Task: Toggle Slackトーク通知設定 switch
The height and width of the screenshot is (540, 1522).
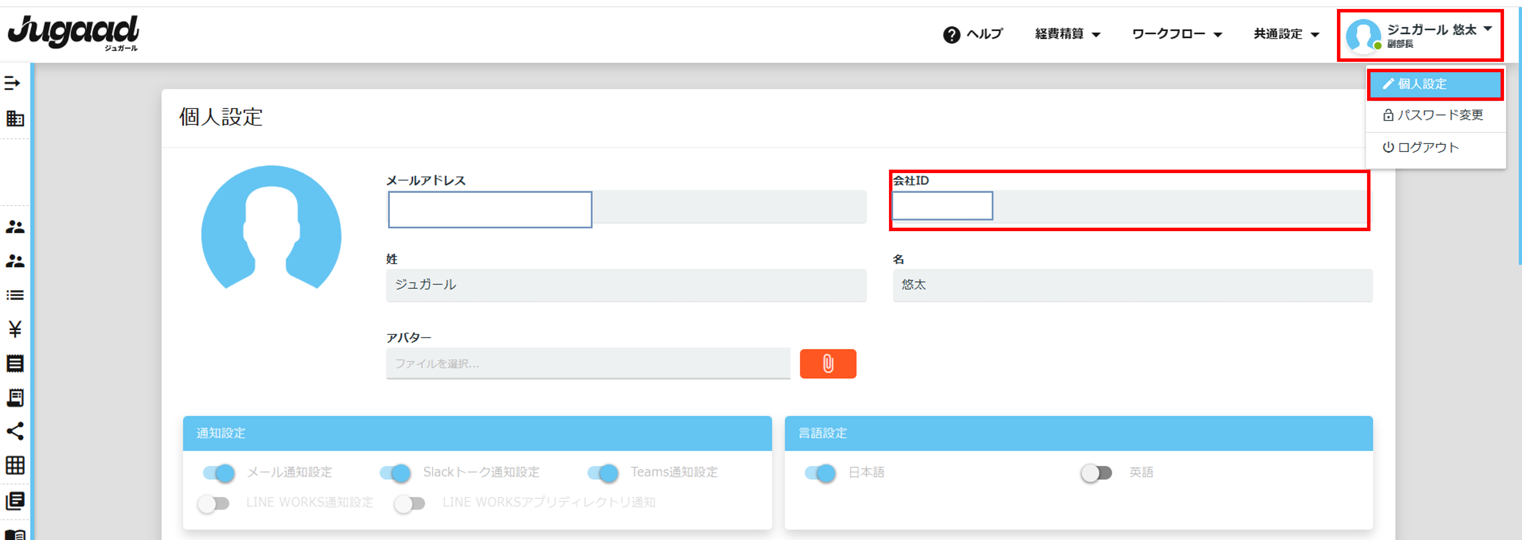Action: pos(395,473)
